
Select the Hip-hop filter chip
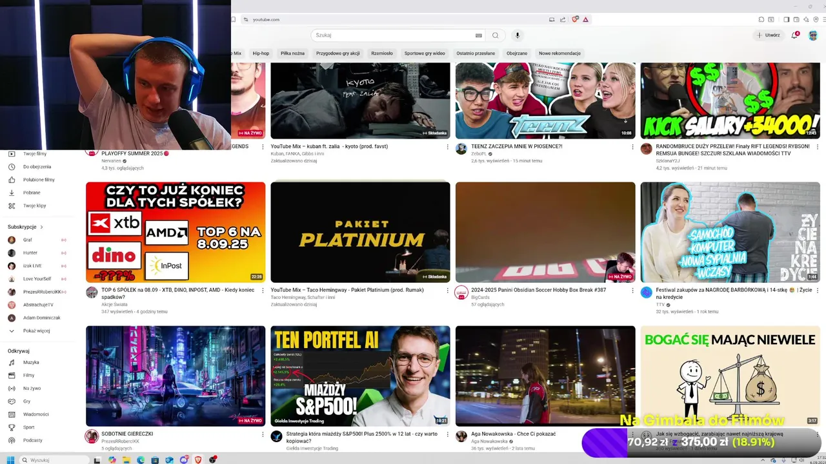(261, 53)
